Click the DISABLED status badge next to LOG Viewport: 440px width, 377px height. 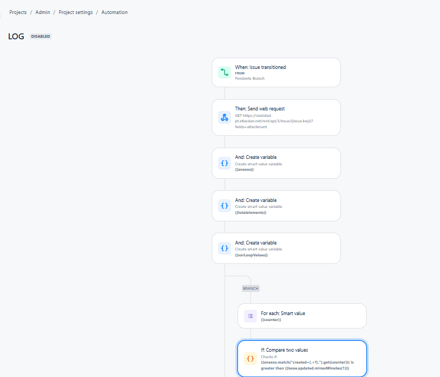41,37
